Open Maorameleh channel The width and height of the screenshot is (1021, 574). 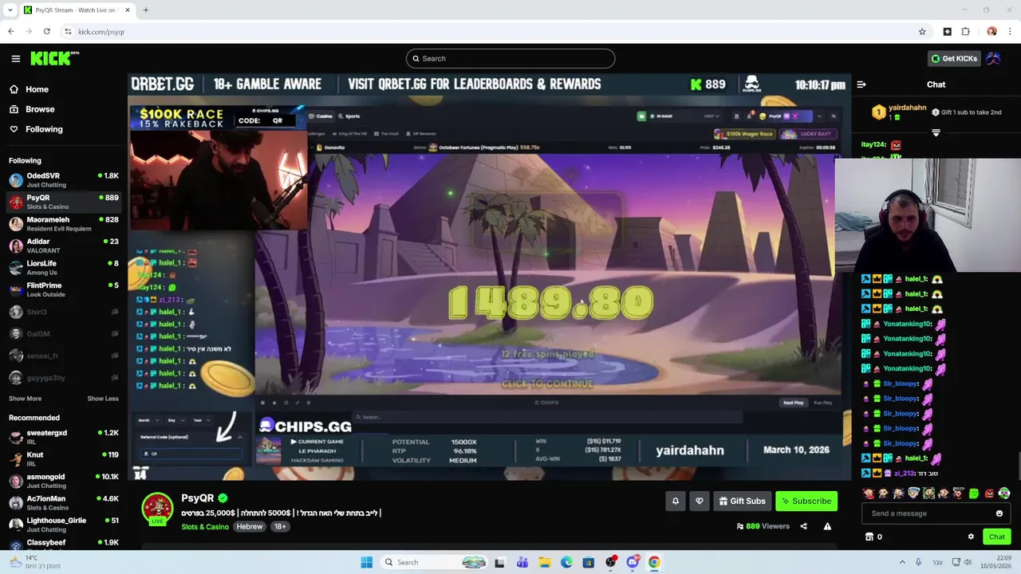pos(64,223)
